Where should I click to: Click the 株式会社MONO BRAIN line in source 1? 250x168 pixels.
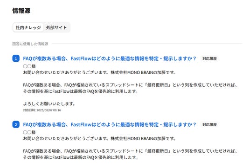point(99,72)
